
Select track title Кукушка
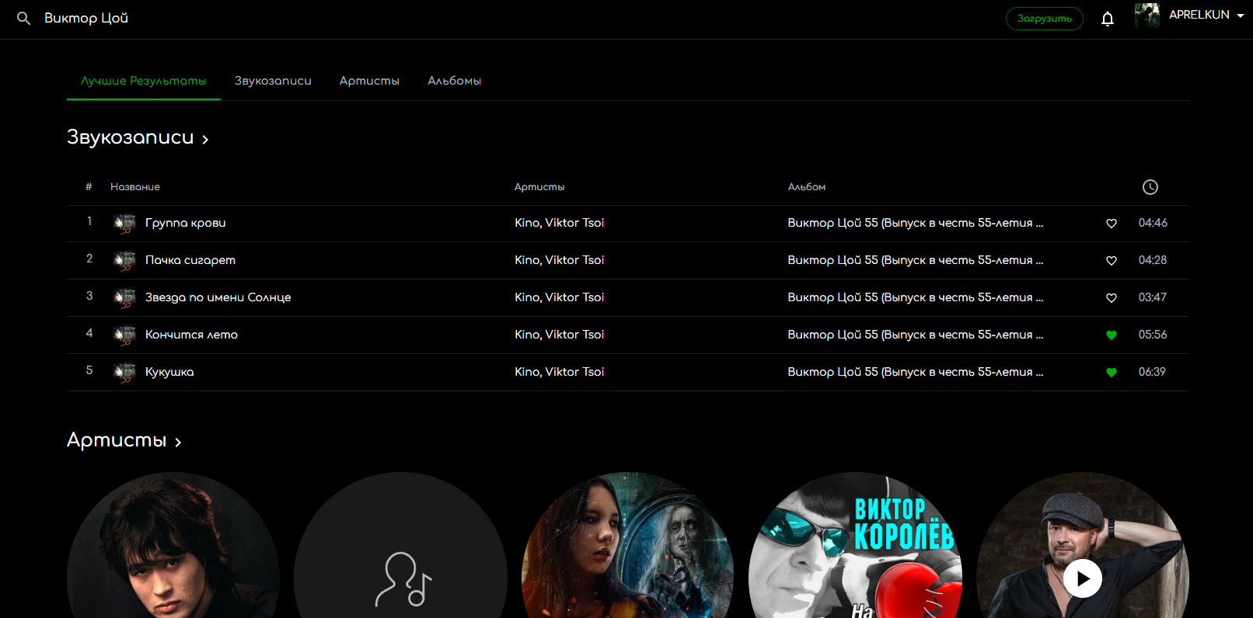[x=169, y=372]
